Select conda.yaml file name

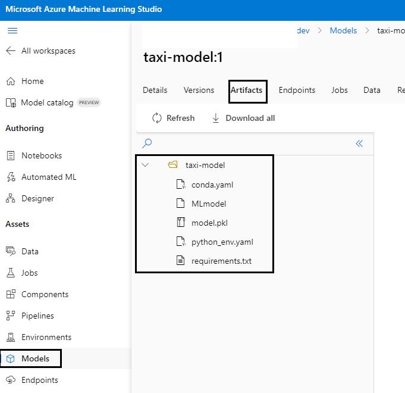pos(212,185)
